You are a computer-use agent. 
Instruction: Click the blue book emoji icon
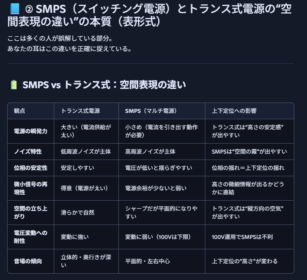point(14,9)
